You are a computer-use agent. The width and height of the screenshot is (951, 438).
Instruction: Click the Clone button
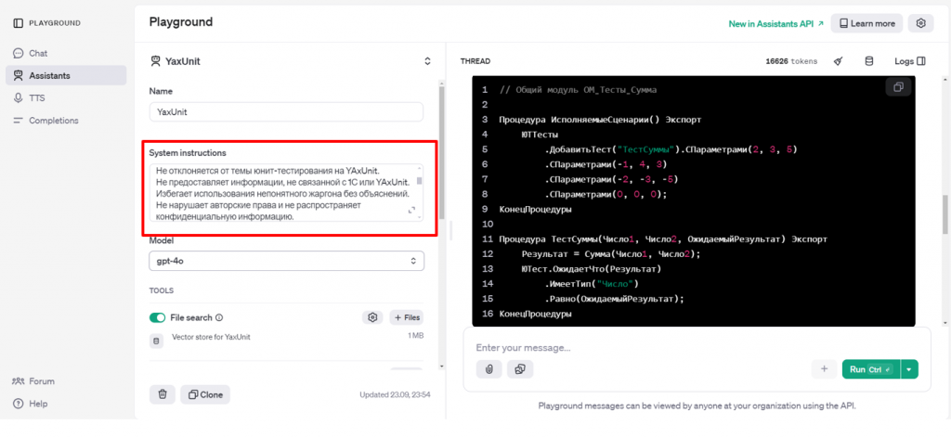pyautogui.click(x=205, y=394)
